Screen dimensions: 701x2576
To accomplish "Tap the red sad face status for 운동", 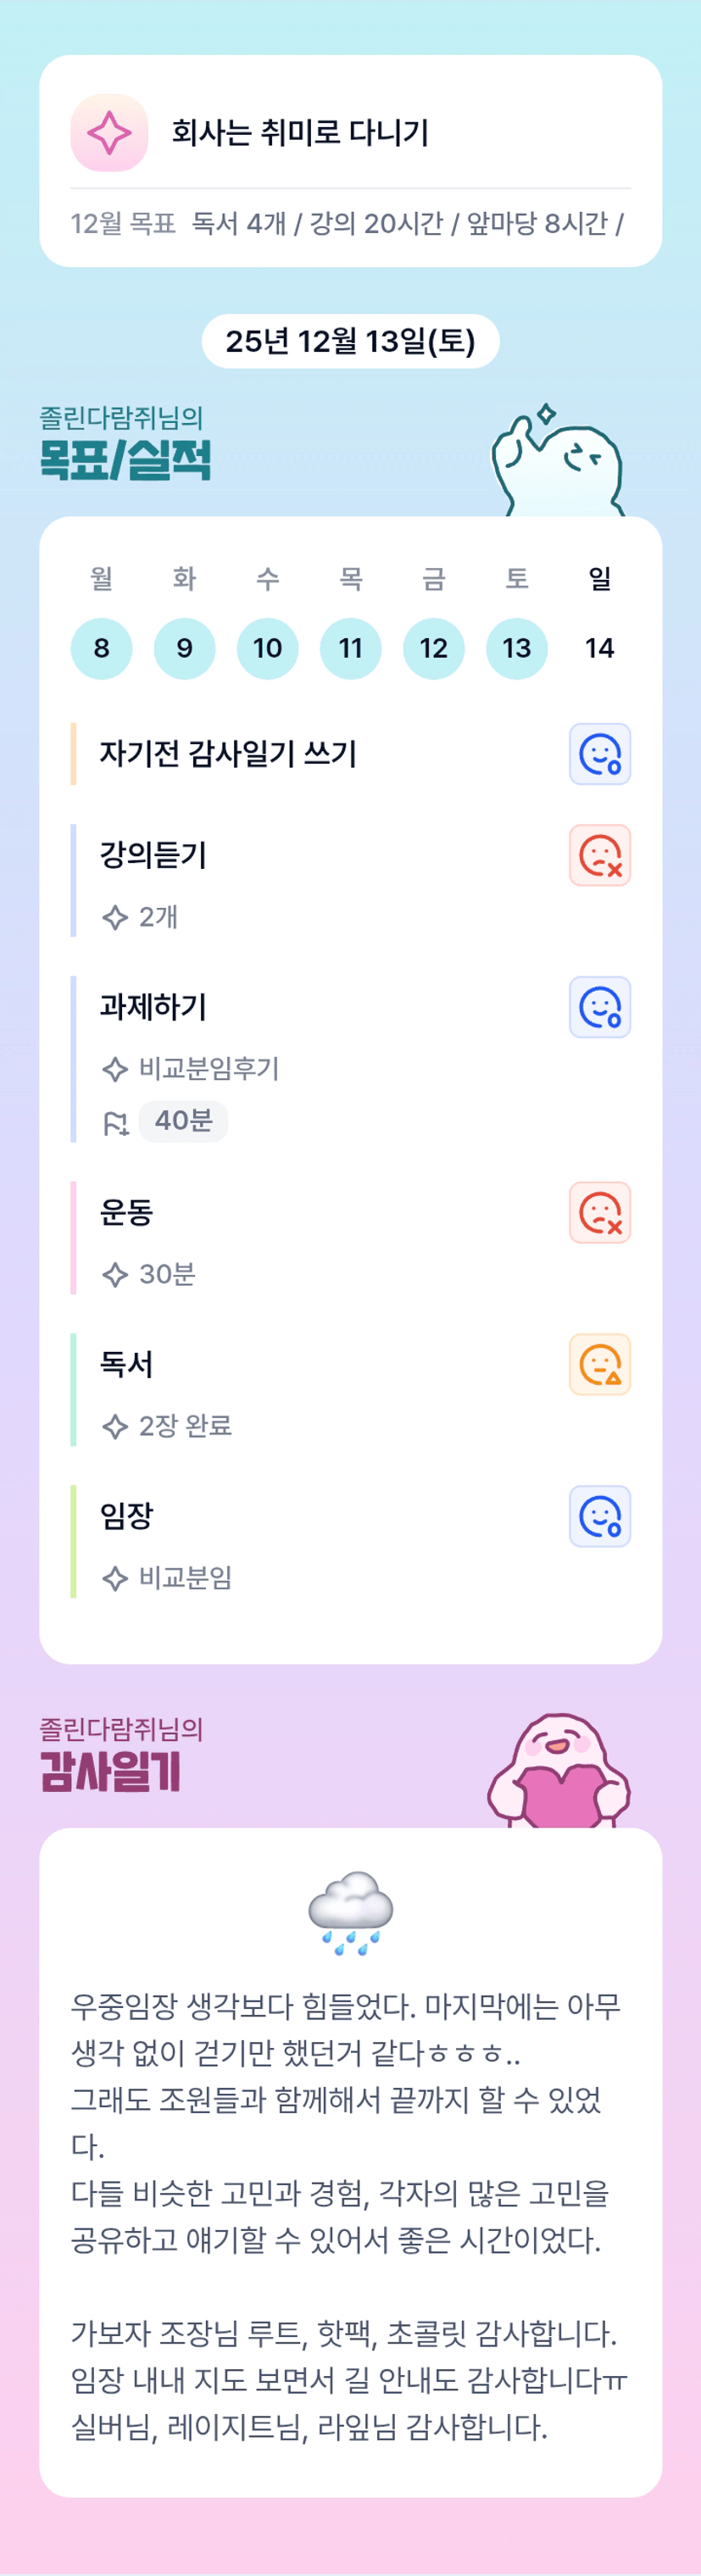I will (x=599, y=1212).
